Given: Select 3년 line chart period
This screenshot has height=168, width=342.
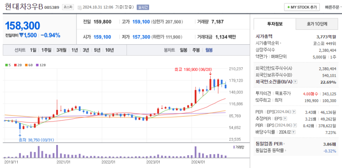Looking at the screenshot, I should click(x=86, y=50).
